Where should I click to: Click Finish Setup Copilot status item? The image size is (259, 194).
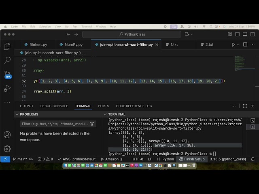(x=192, y=159)
